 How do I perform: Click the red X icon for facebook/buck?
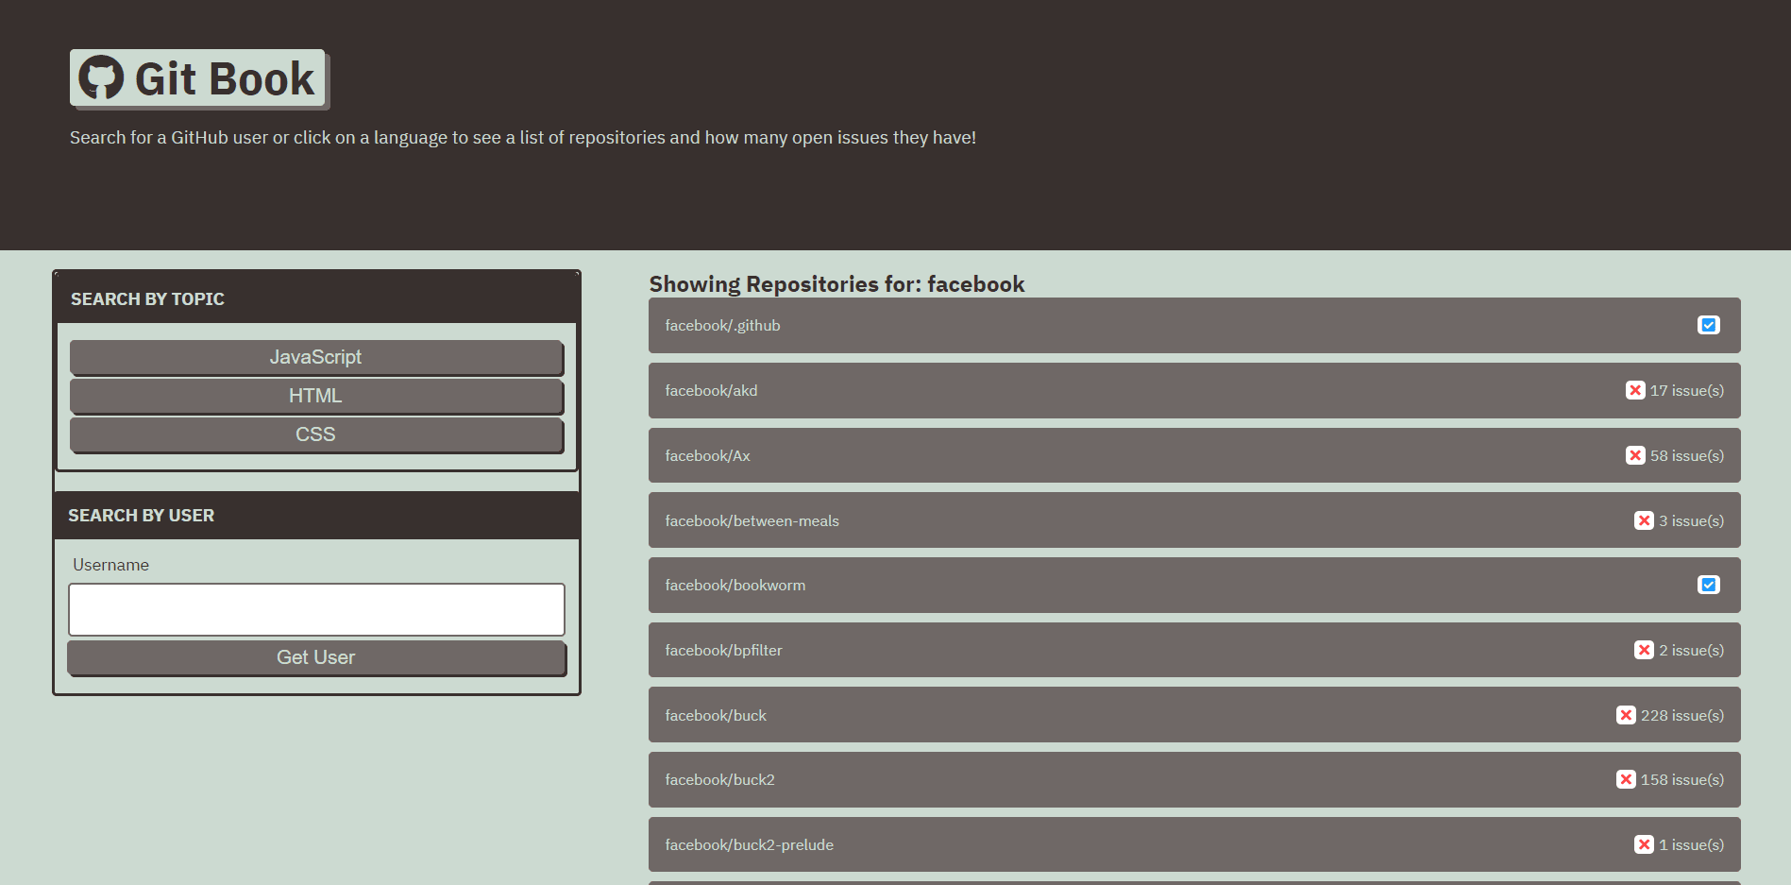1626,715
